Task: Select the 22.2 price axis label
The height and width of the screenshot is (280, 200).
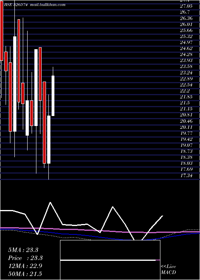Action: point(185,91)
